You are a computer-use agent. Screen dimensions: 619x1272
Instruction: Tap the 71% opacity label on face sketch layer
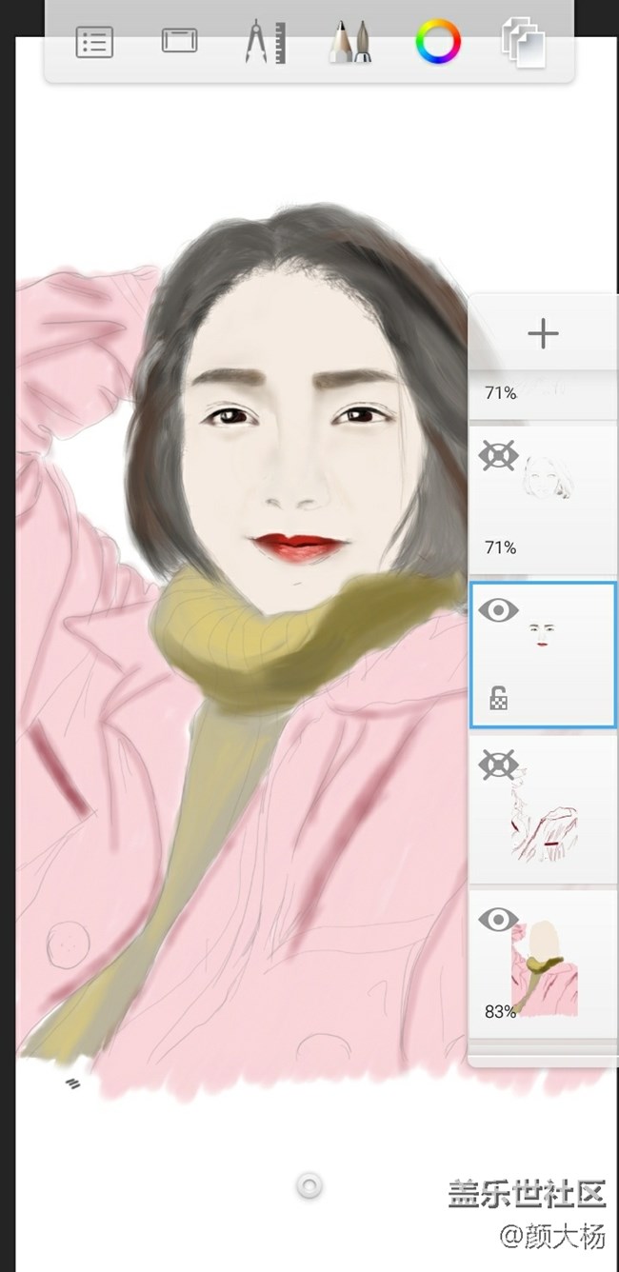pyautogui.click(x=500, y=547)
